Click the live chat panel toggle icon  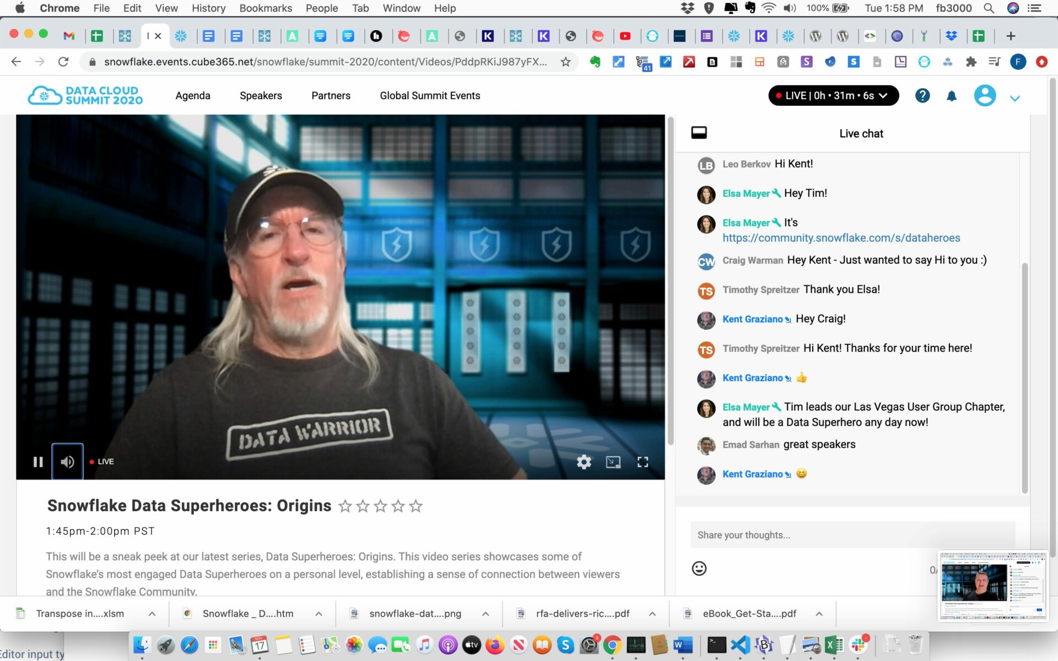pos(699,132)
